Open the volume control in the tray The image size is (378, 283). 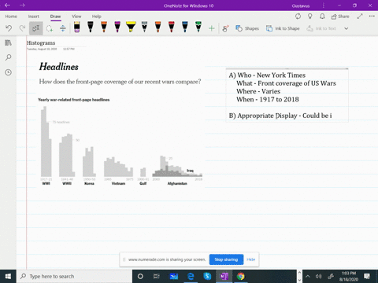pyautogui.click(x=318, y=276)
